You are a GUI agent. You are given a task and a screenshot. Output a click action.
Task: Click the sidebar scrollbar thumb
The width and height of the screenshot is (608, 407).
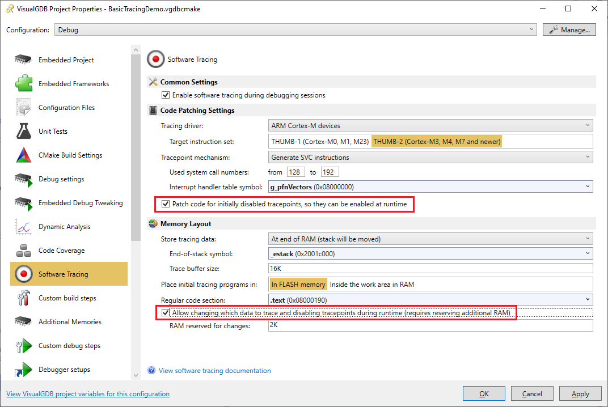pos(136,148)
